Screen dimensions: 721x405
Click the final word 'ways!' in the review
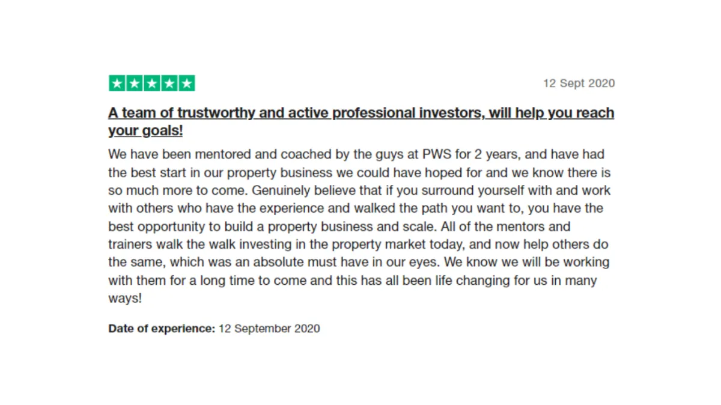coord(125,299)
